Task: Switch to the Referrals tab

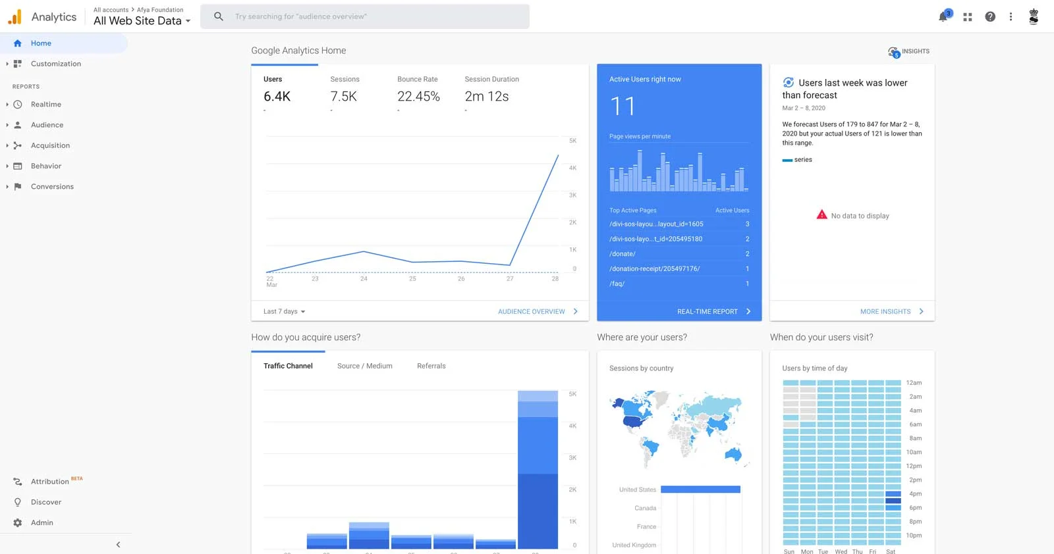Action: click(431, 366)
